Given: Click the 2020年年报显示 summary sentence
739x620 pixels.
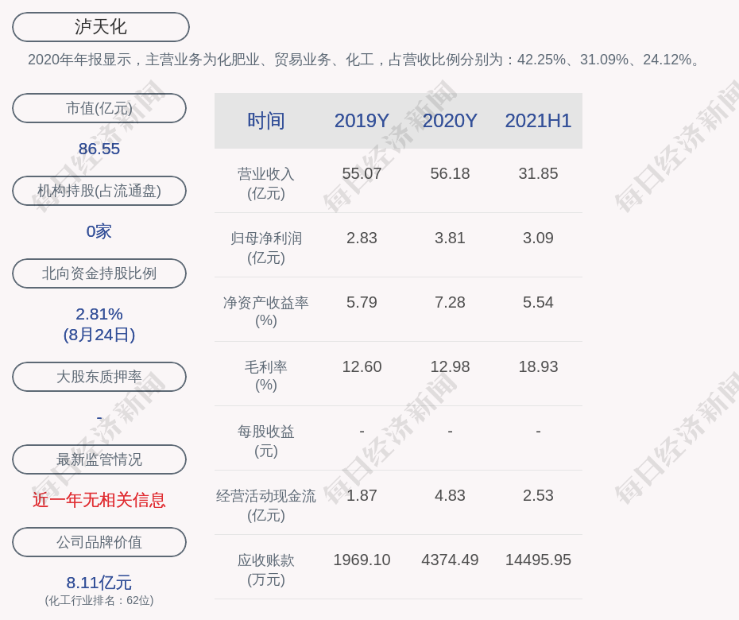Looking at the screenshot, I should [x=365, y=60].
